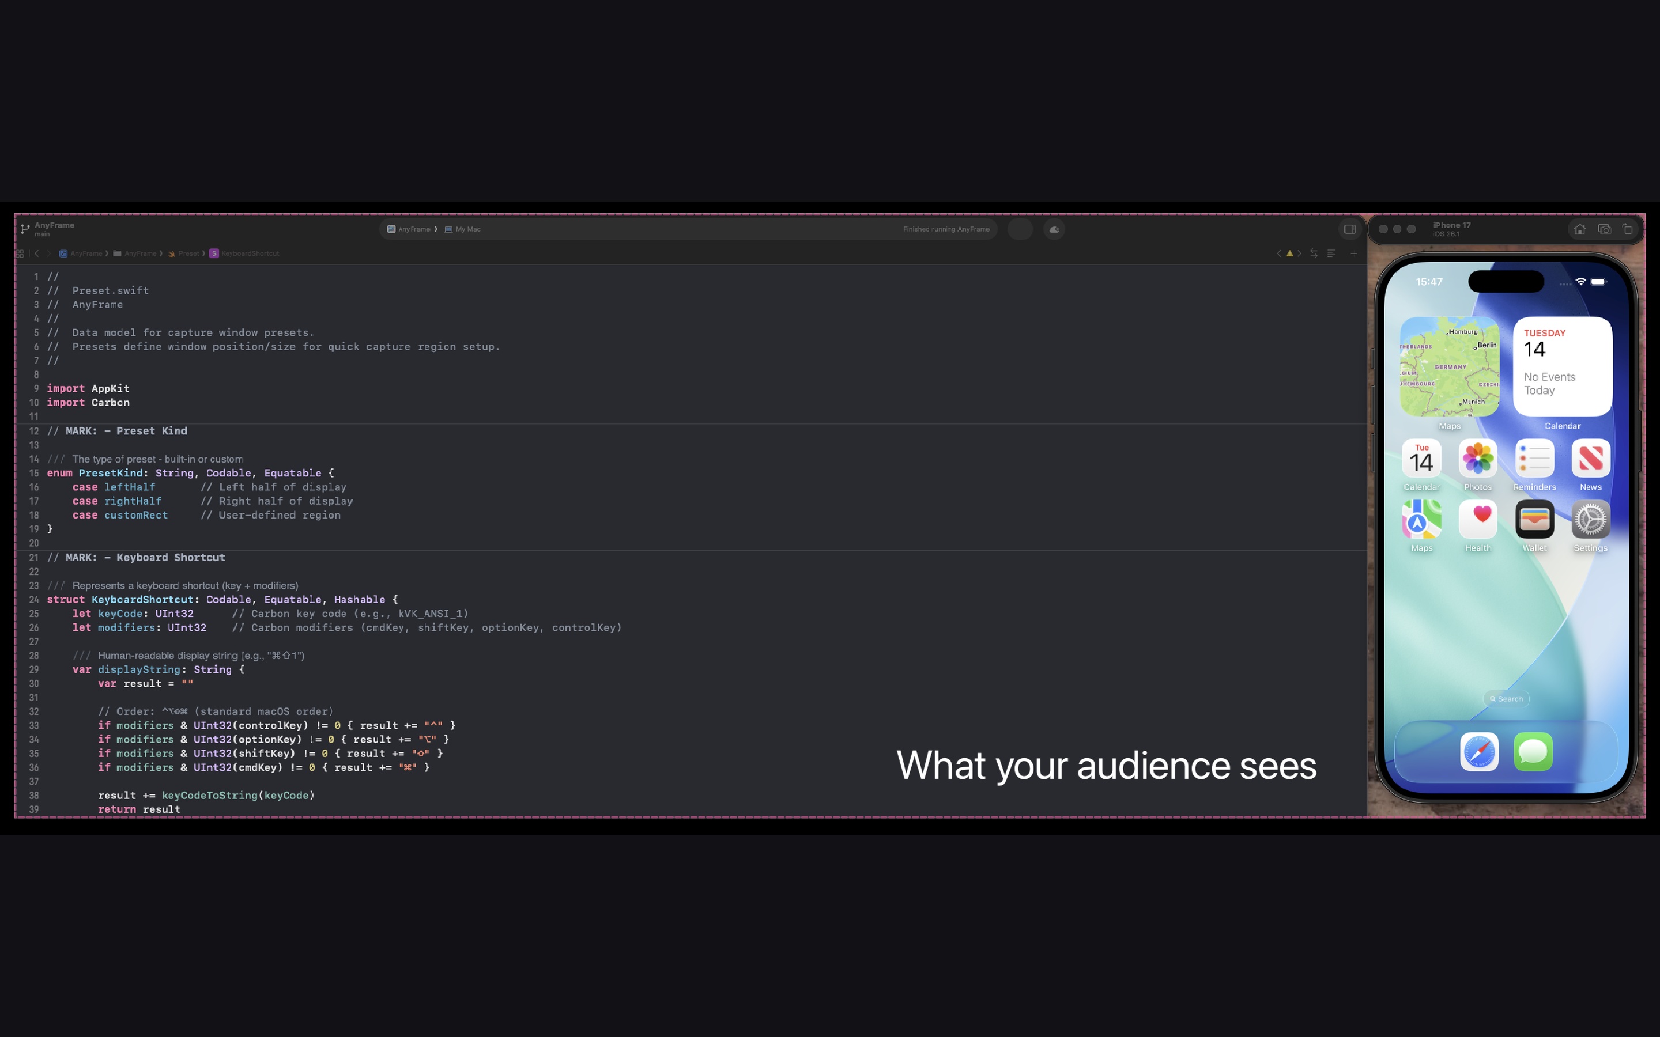Choose the My Mac run destination
The height and width of the screenshot is (1037, 1660).
[x=463, y=229]
